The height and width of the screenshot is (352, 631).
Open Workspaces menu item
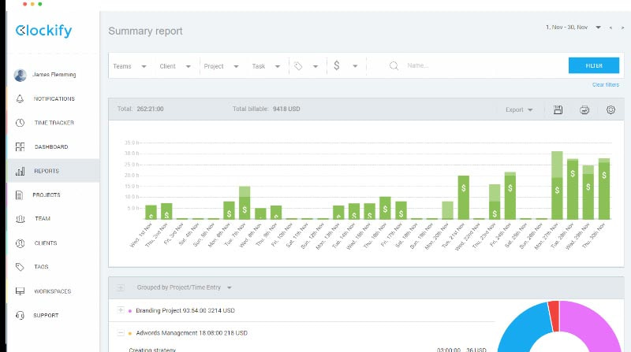pos(53,291)
